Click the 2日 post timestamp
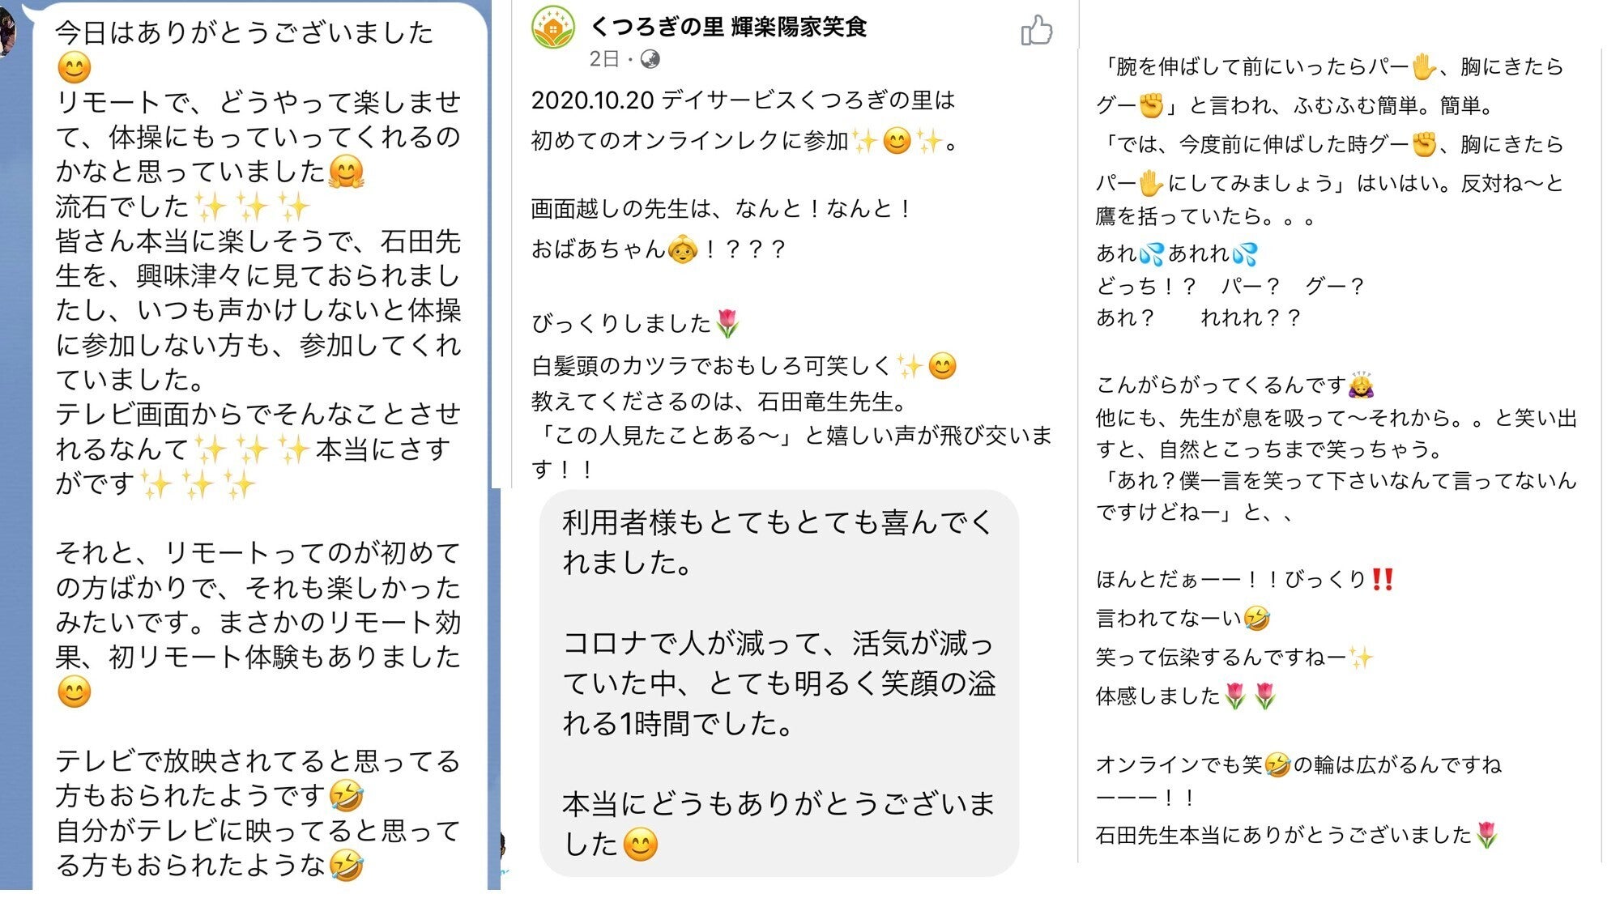1620x911 pixels. [x=603, y=59]
